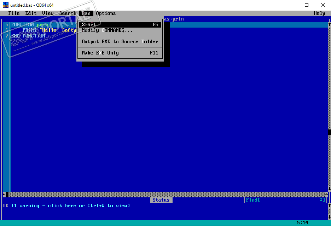Screen dimensions: 331x226
Task: Click the cursor position 5:14 indicator
Action: point(302,222)
